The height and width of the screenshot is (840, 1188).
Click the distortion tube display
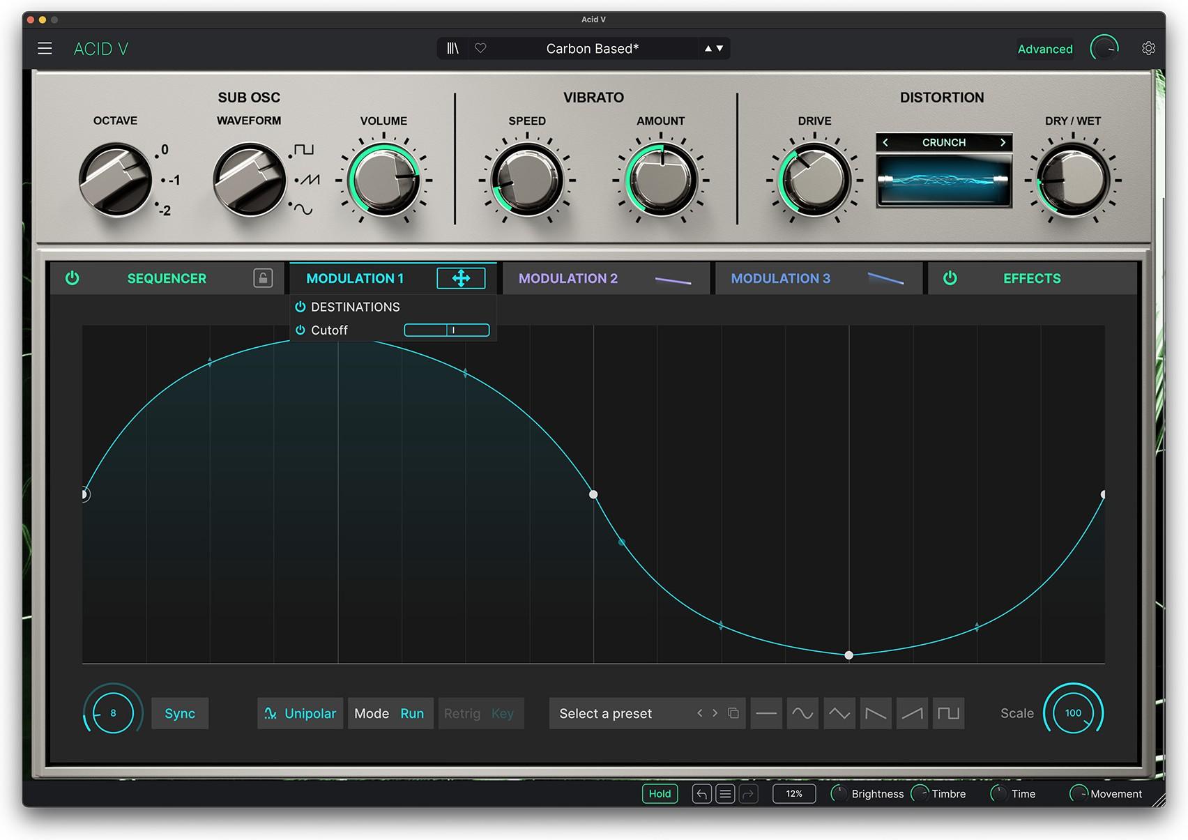[944, 181]
